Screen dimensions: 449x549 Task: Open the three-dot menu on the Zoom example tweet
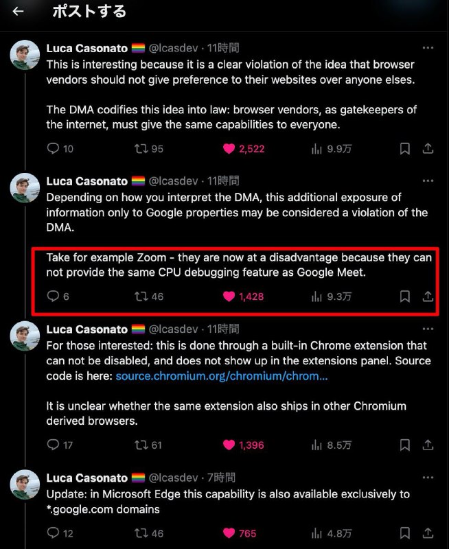pyautogui.click(x=429, y=180)
